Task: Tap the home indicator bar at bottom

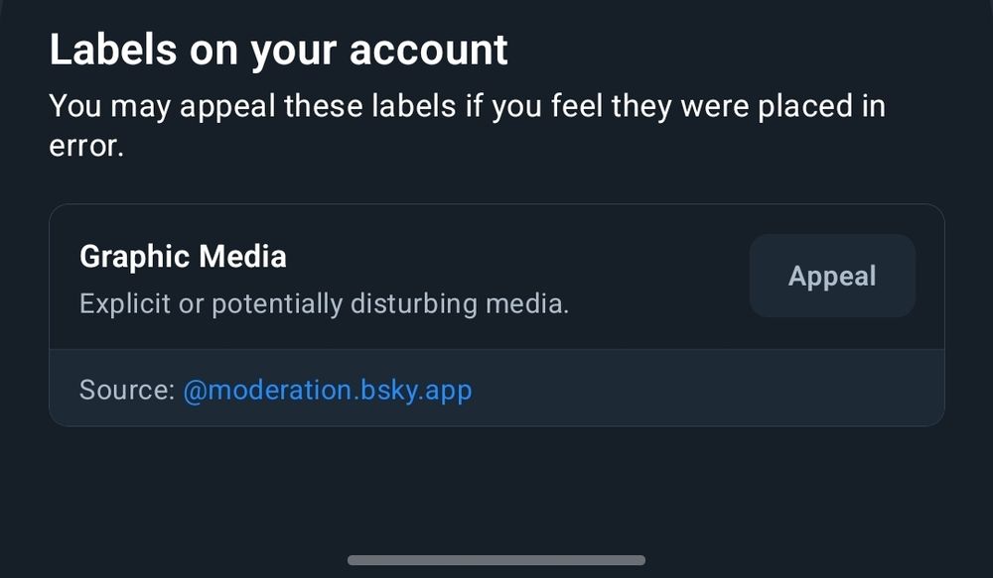Action: [496, 560]
